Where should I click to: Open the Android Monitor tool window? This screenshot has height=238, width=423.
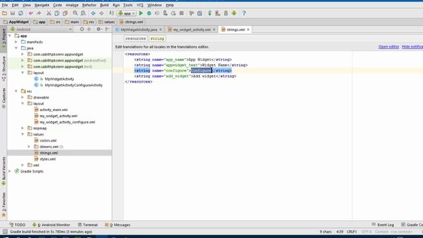tap(52, 225)
